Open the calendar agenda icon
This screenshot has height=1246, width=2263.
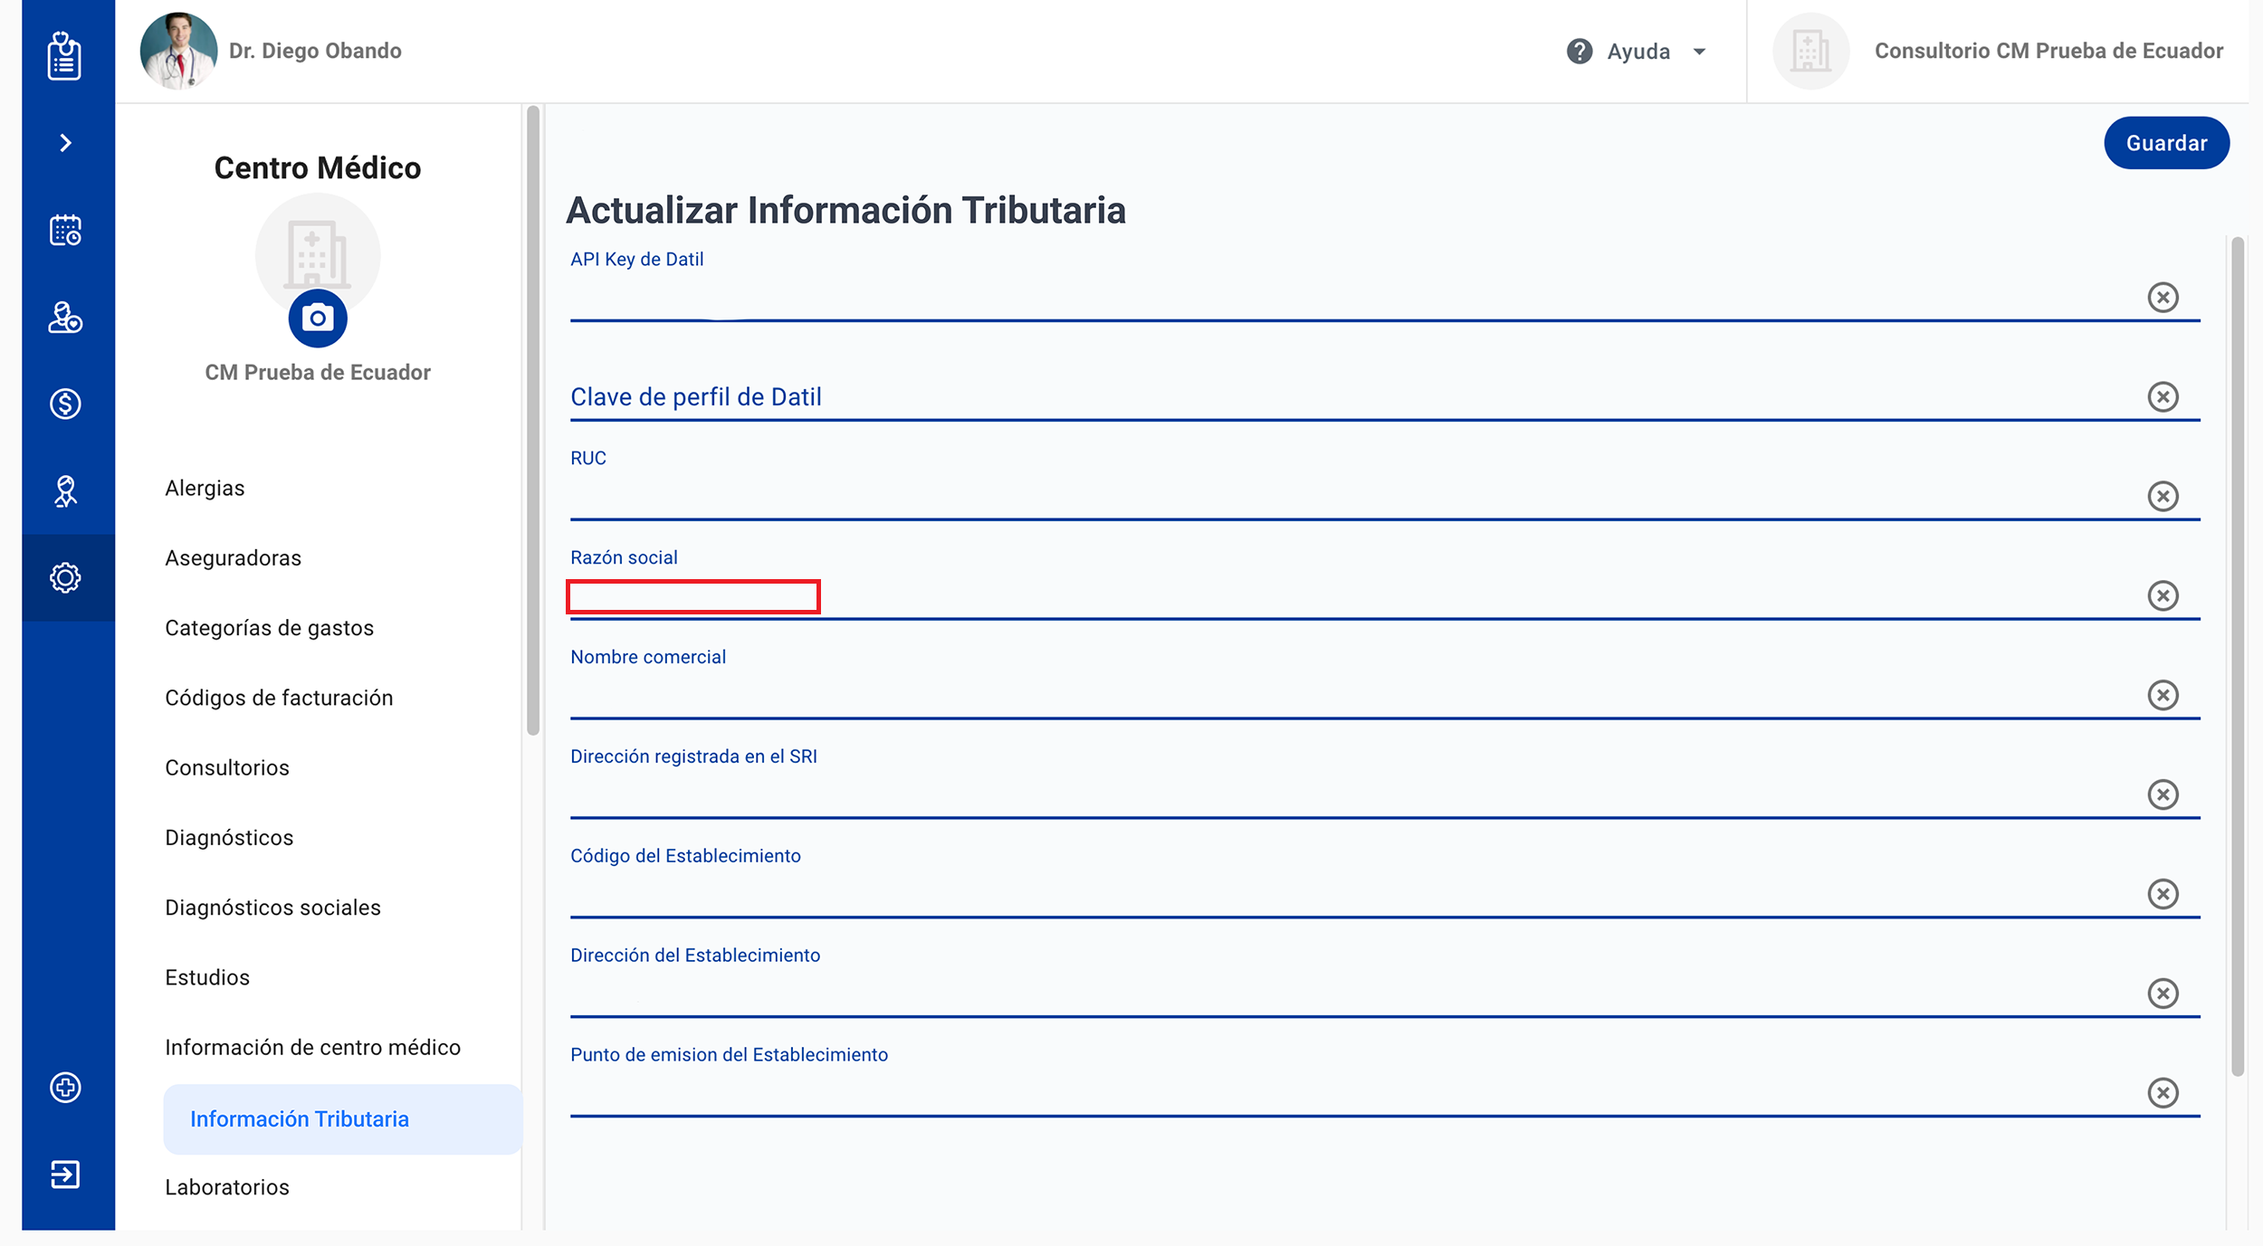point(65,230)
